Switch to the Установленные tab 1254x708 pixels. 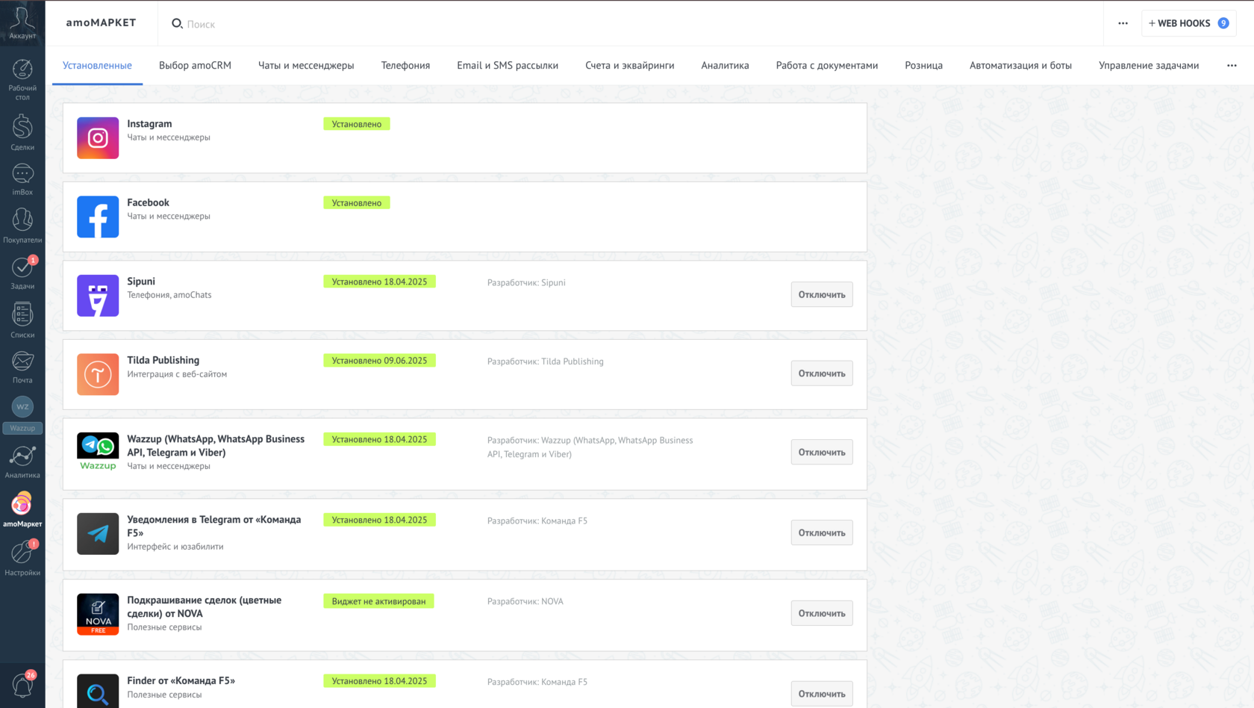97,66
